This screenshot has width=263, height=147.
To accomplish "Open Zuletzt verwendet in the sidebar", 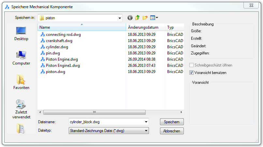I will 21,109.
